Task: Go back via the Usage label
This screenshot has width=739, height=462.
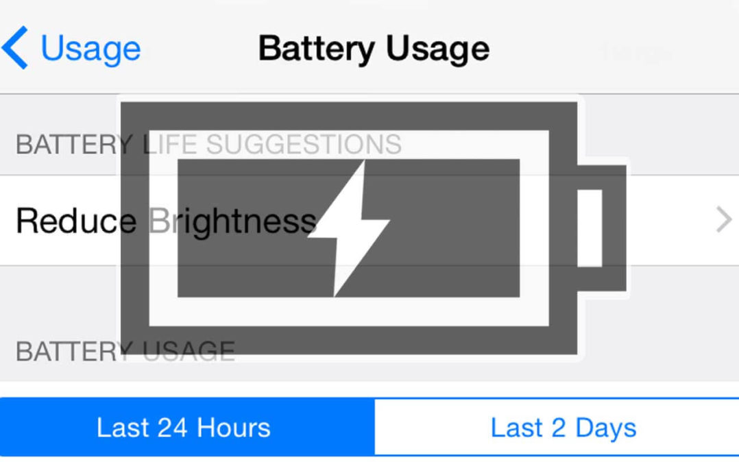Action: [91, 49]
